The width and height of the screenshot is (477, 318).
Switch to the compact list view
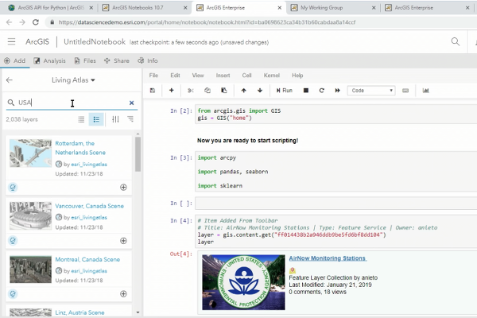pyautogui.click(x=81, y=119)
